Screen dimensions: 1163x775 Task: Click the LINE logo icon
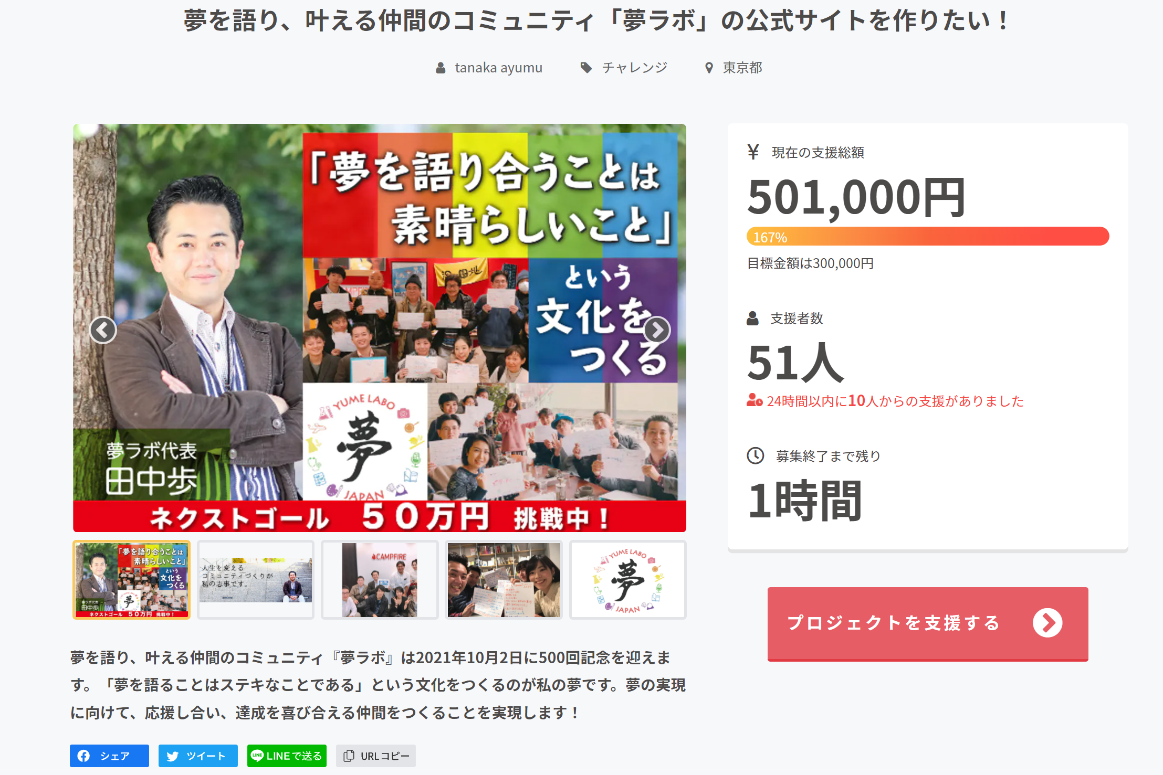(x=257, y=756)
